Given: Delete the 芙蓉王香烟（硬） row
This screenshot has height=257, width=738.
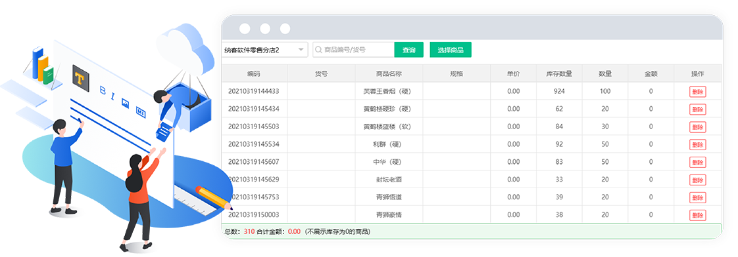Looking at the screenshot, I should (697, 91).
